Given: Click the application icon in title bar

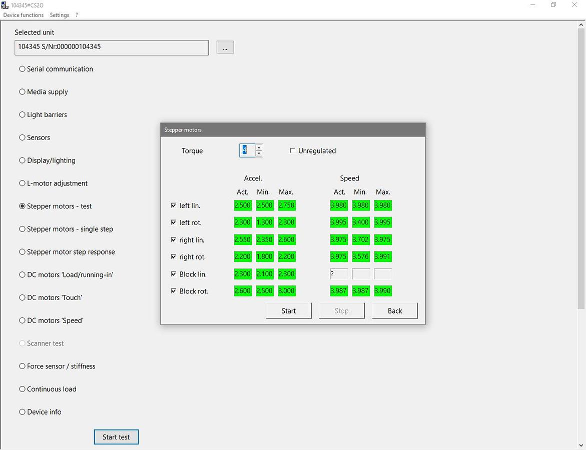Looking at the screenshot, I should coord(6,5).
